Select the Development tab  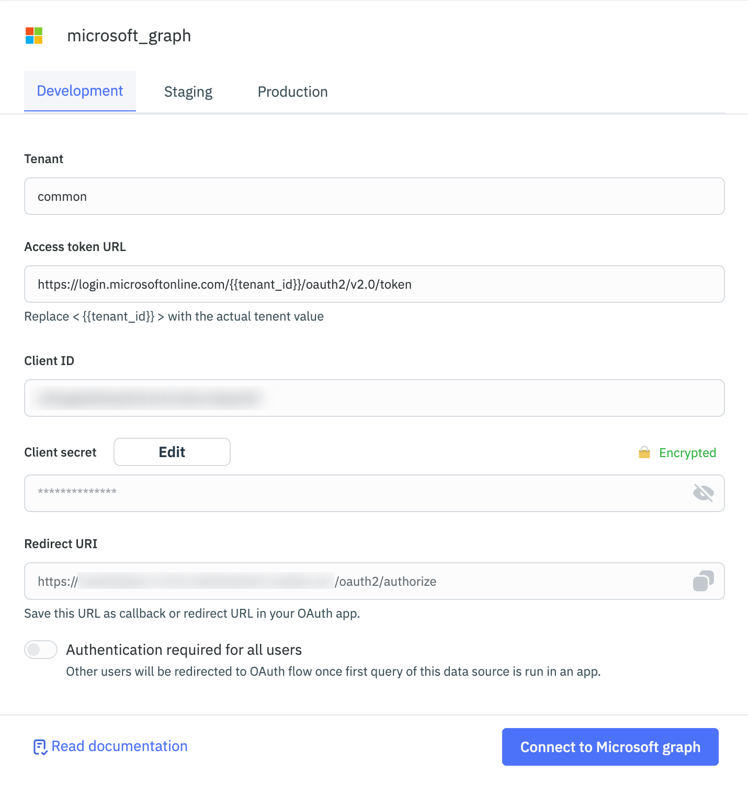pos(79,90)
